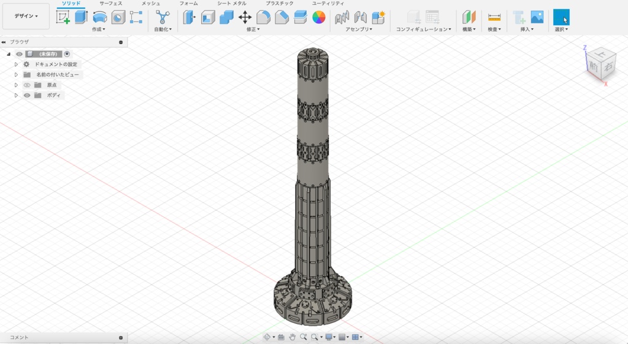Open the Appearance color wheel tool
Screen dimensions: 628x344
click(319, 17)
